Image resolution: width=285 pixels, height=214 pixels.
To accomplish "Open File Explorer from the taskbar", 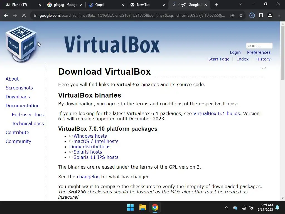I will (143, 207).
